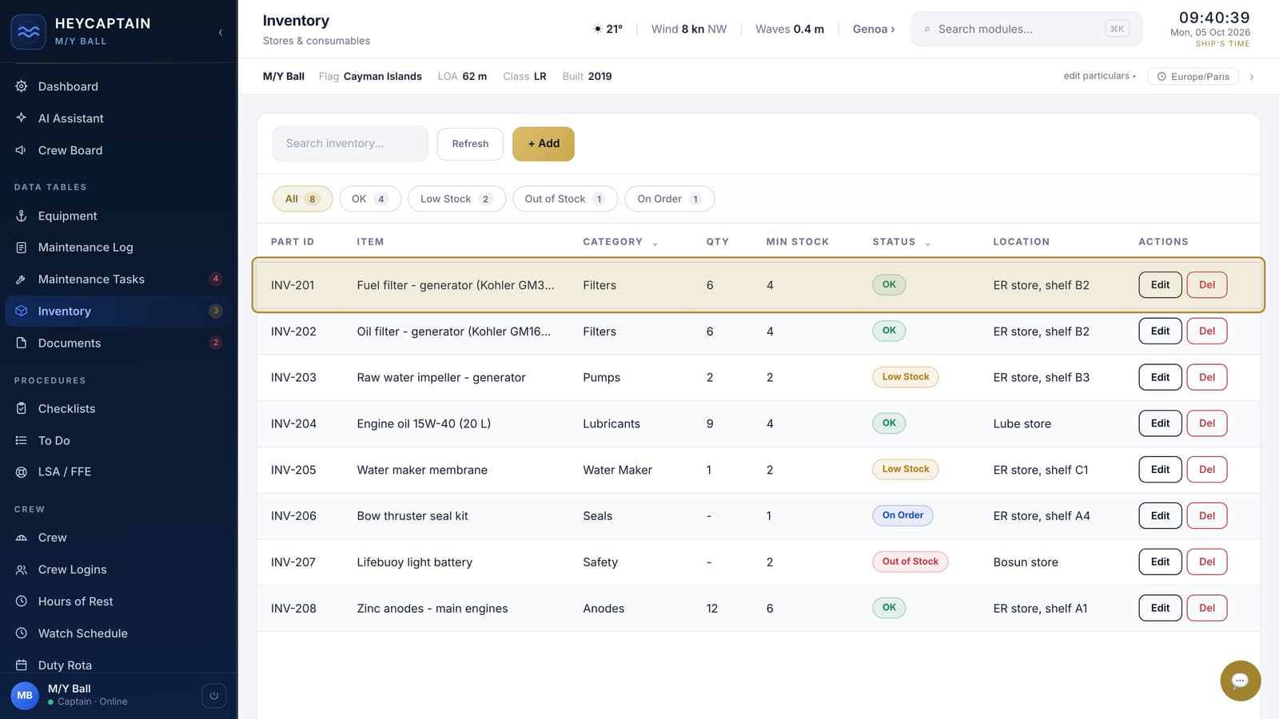Screen dimensions: 1279x719
Task: Sort by the Category column header
Action: click(620, 242)
